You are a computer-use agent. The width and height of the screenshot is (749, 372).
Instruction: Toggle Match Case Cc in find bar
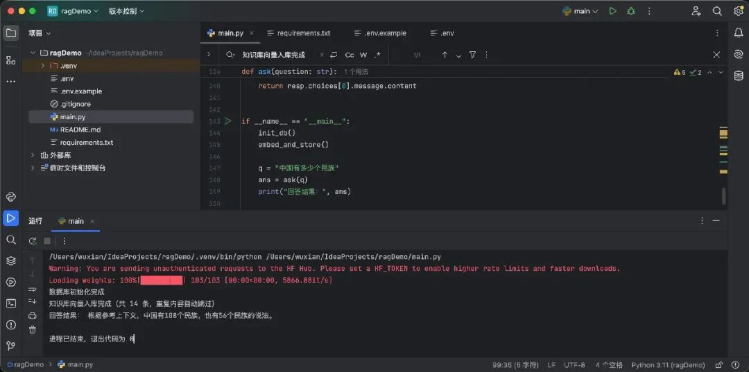click(349, 55)
